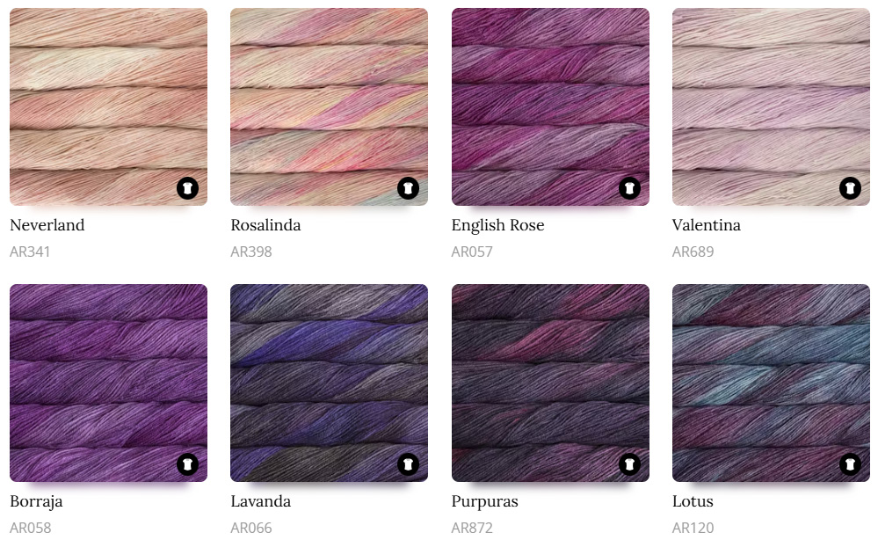The height and width of the screenshot is (540, 878).
Task: Click the shirt icon on Neverland swatch
Action: click(187, 188)
